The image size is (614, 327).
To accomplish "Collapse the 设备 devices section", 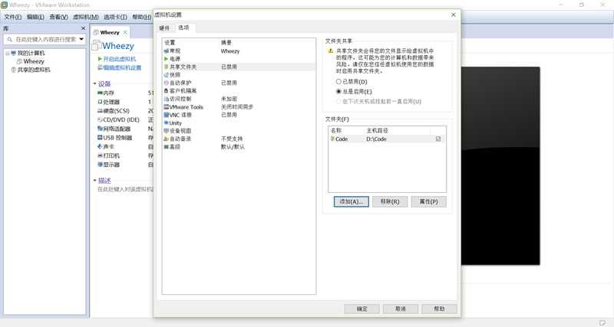I will 94,83.
